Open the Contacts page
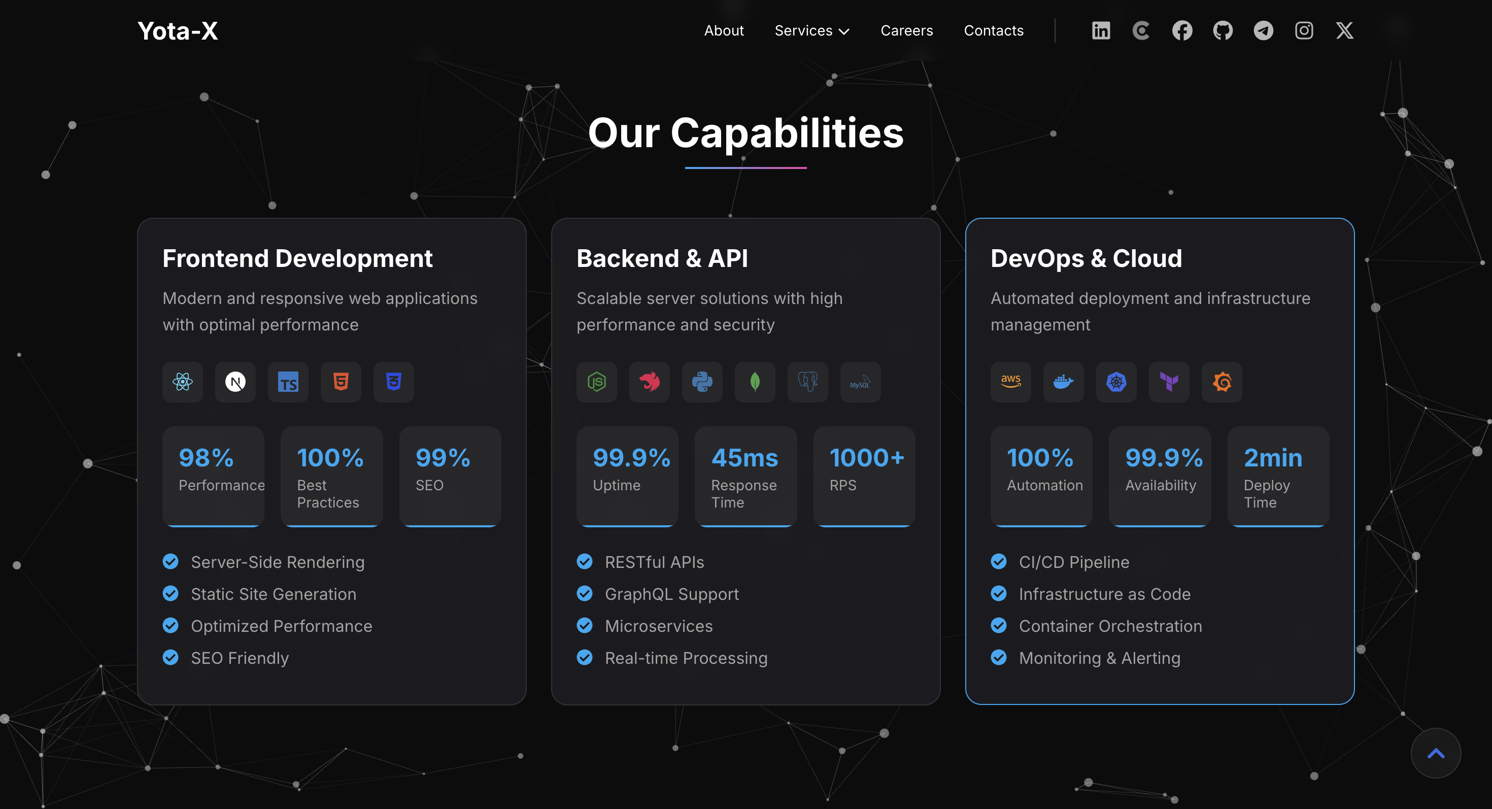The image size is (1492, 809). coord(993,30)
